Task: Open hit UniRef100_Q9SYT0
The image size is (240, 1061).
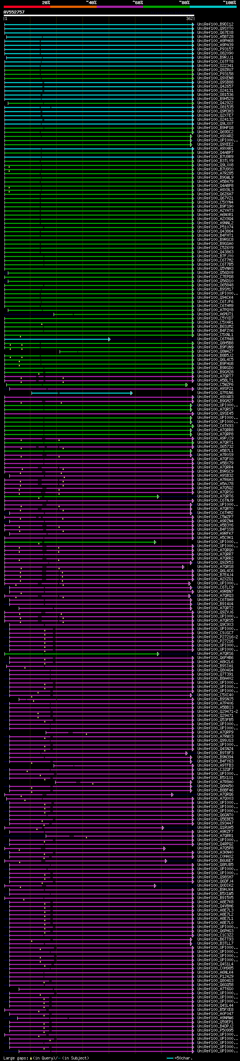Action: pos(215,29)
